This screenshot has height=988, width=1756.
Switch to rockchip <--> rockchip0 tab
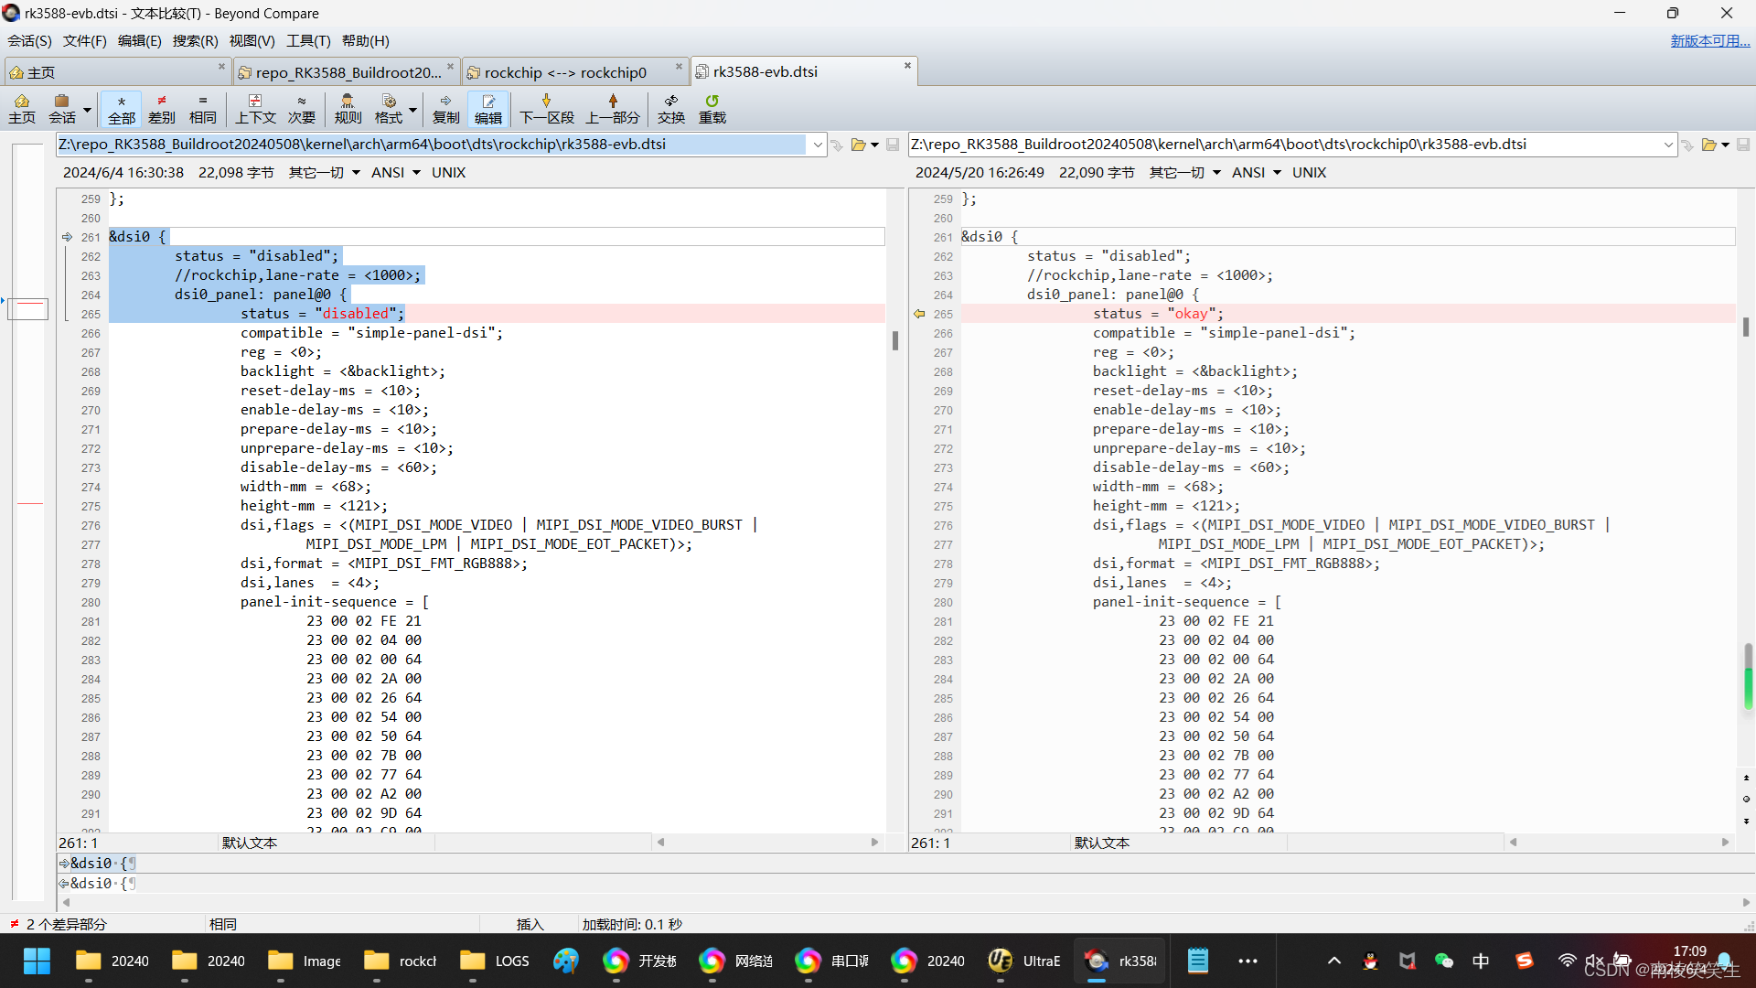(564, 72)
